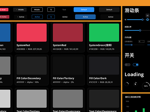Click the red Active button
Image resolution: width=150 pixels, height=112 pixels.
point(4,17)
